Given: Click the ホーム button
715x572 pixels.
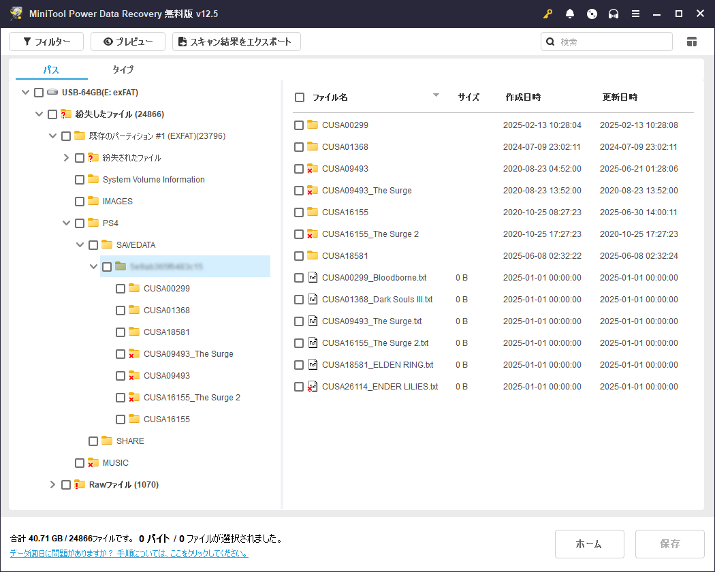Looking at the screenshot, I should point(589,543).
